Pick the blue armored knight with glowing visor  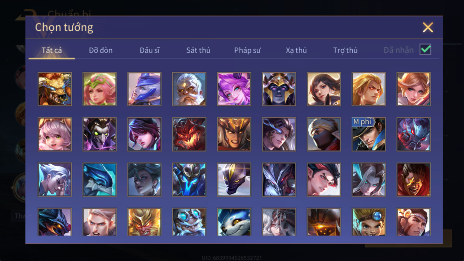(189, 180)
